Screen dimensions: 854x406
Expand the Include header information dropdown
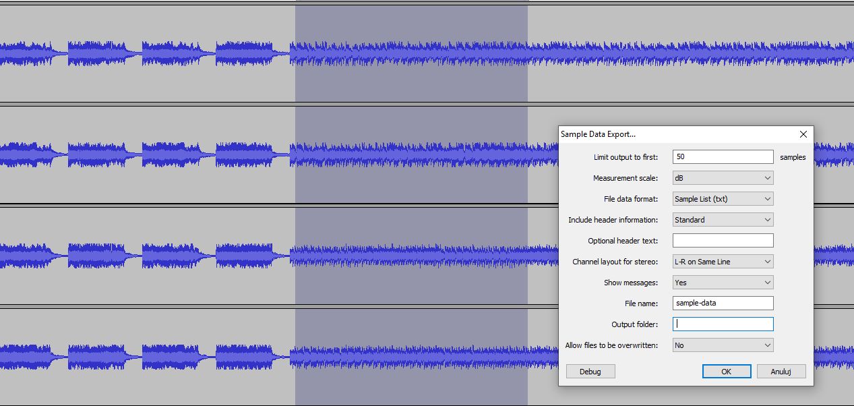722,219
